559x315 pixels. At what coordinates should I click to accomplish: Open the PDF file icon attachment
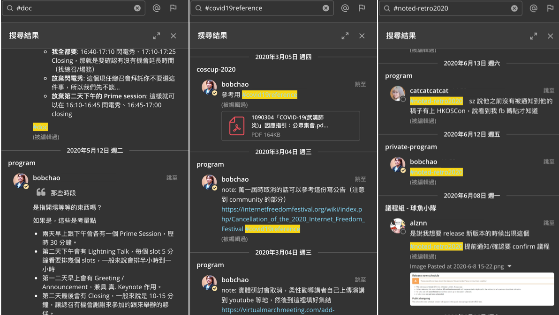237,126
